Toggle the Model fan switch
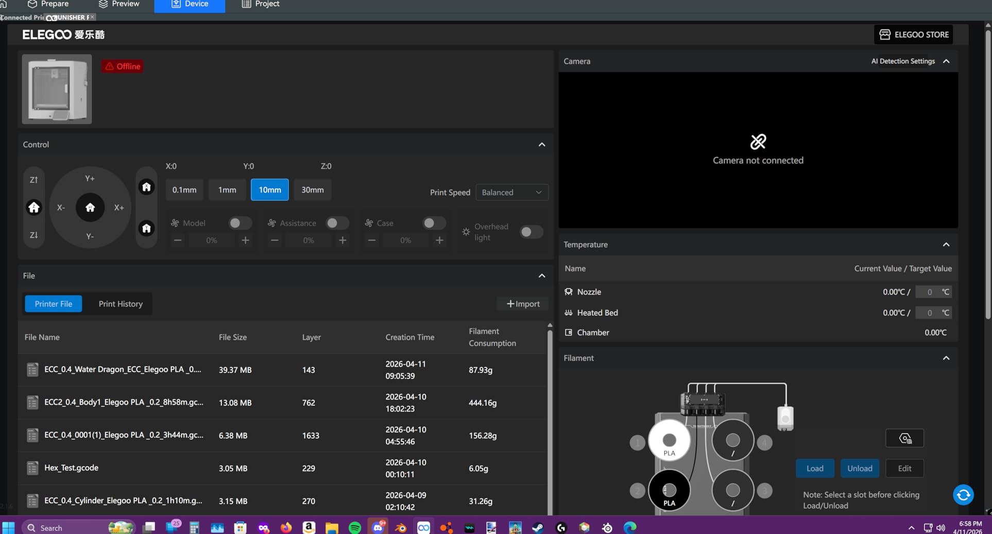Screen dimensions: 992x534 [240, 223]
